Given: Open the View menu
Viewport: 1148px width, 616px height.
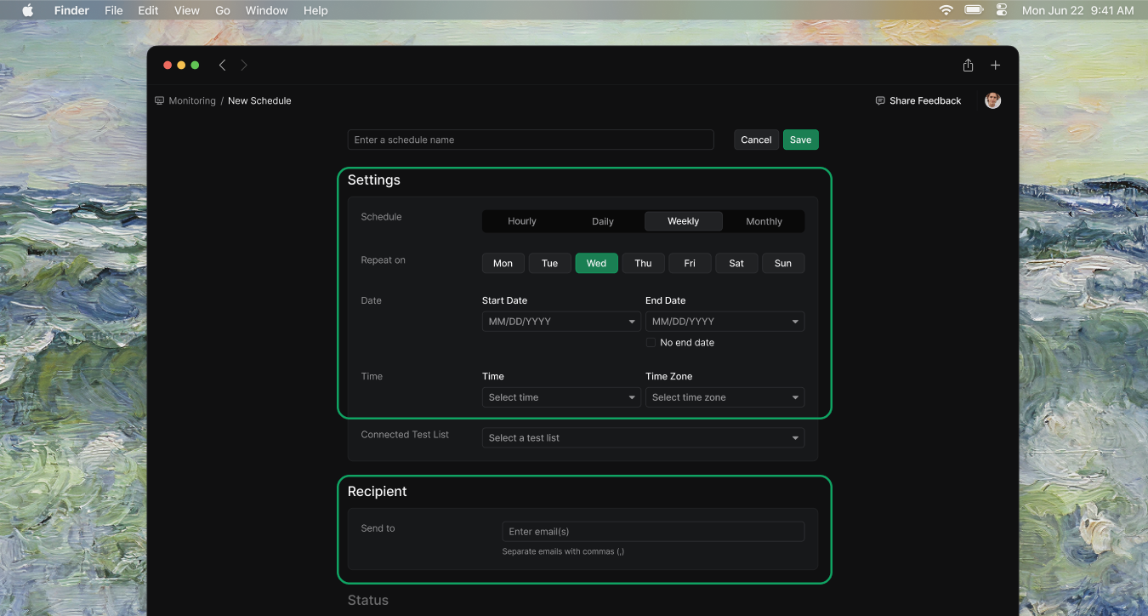Looking at the screenshot, I should click(186, 10).
